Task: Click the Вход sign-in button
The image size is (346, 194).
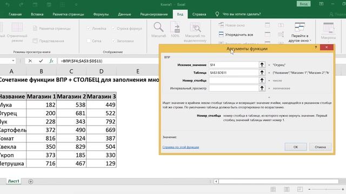Action: point(303,4)
